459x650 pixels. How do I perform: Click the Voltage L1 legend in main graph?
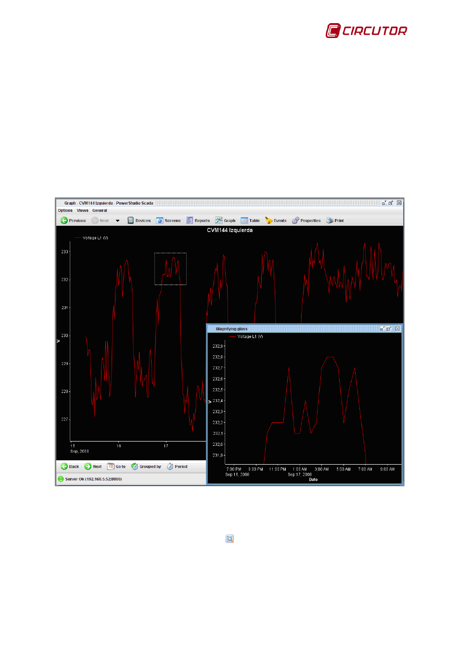[x=95, y=238]
